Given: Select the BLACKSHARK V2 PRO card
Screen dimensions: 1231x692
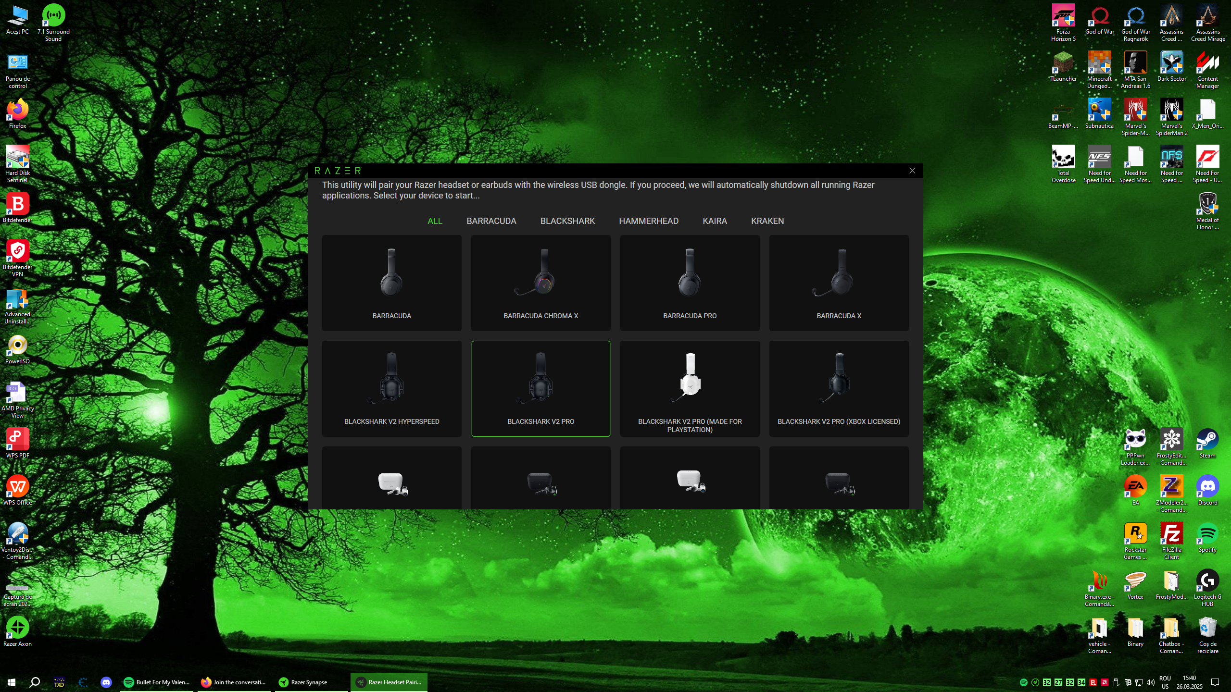Looking at the screenshot, I should pyautogui.click(x=540, y=388).
